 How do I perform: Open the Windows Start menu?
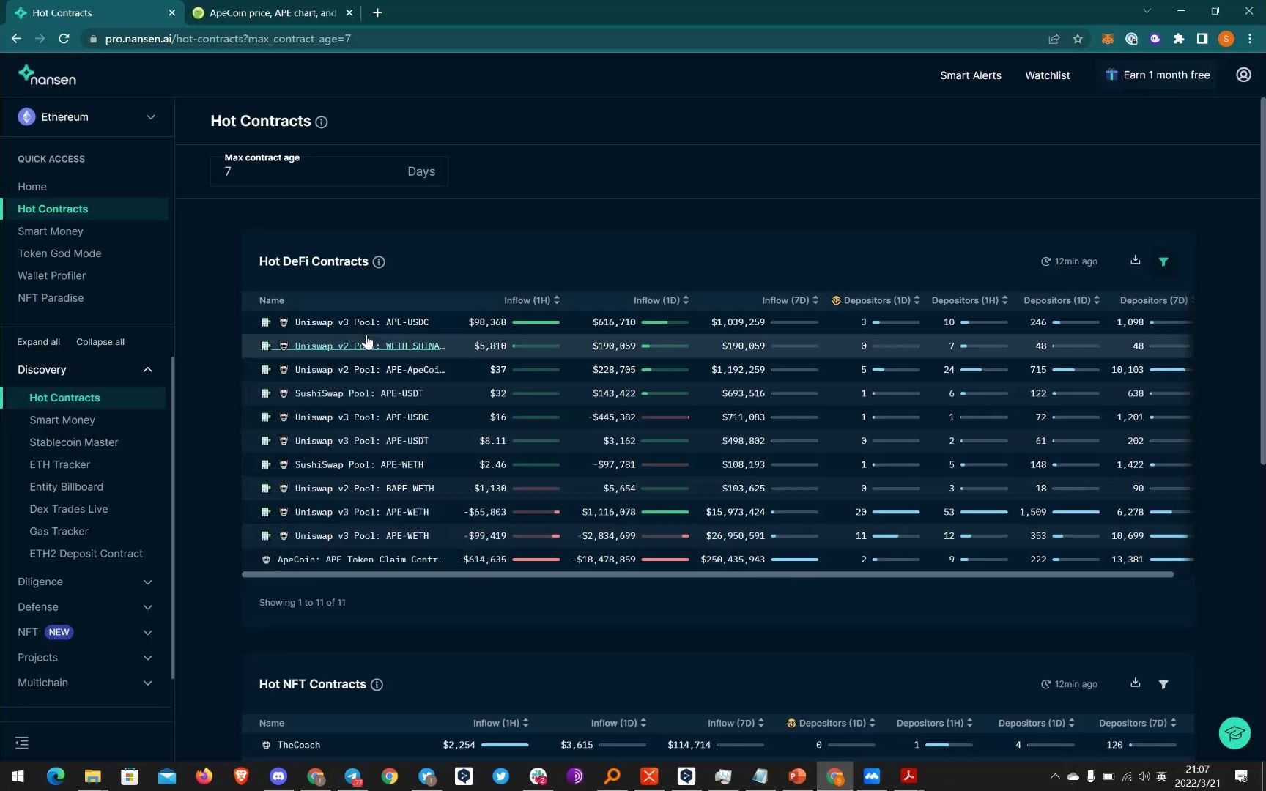18,776
